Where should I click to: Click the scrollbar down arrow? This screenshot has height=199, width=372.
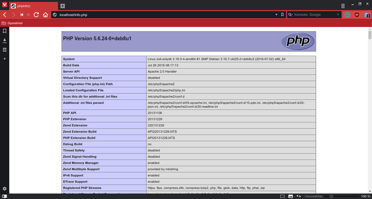coord(370,192)
